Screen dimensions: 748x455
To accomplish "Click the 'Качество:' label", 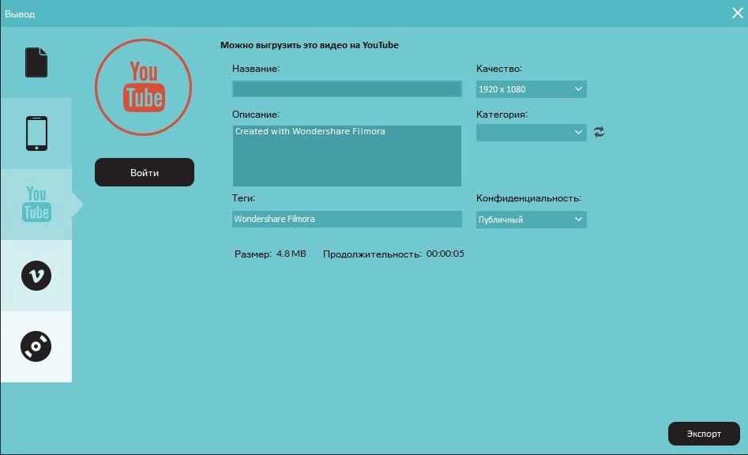I will pos(499,69).
